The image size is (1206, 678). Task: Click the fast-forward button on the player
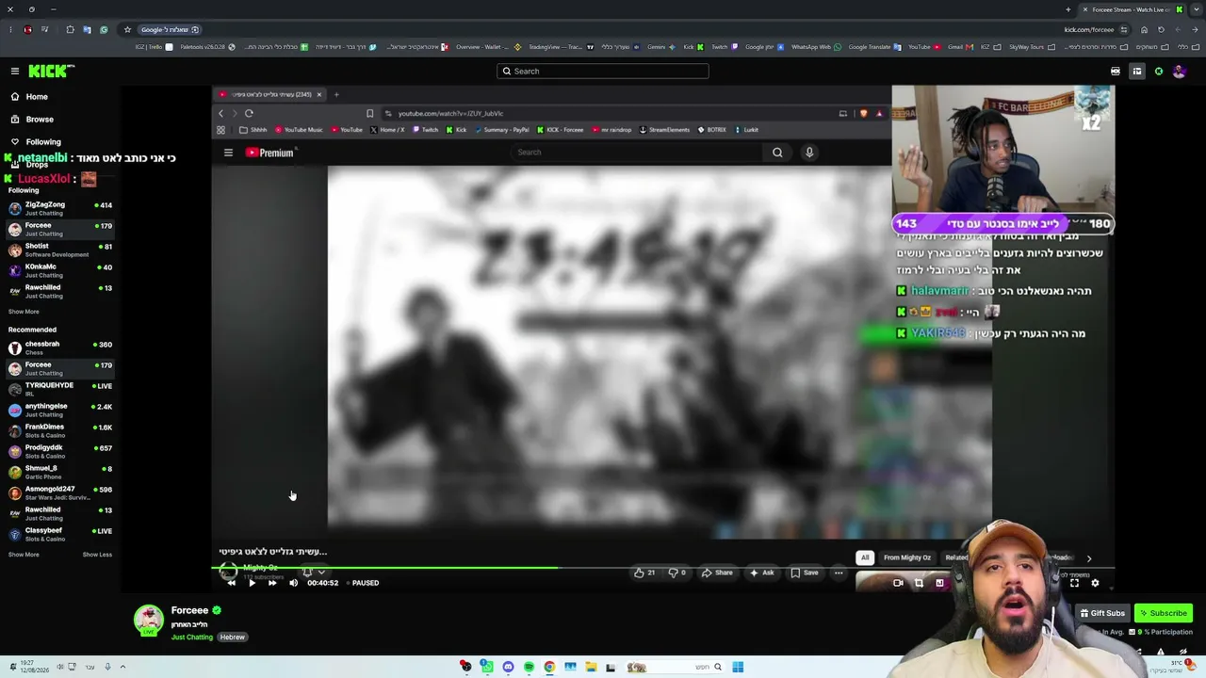(x=272, y=583)
